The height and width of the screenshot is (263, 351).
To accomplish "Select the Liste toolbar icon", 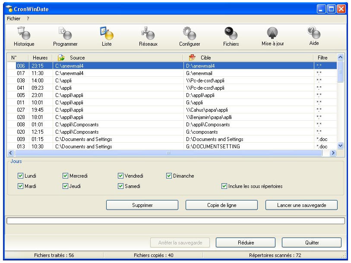I will click(x=106, y=36).
